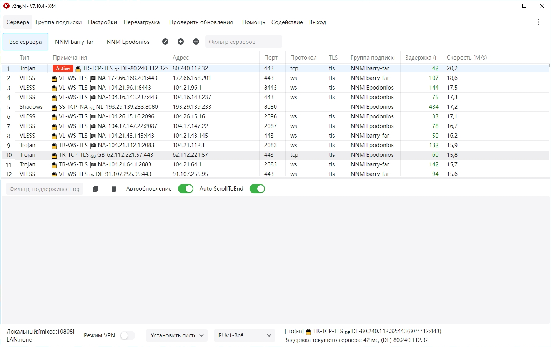Toggle the Автообновление switch
This screenshot has width=551, height=347.
tap(186, 189)
